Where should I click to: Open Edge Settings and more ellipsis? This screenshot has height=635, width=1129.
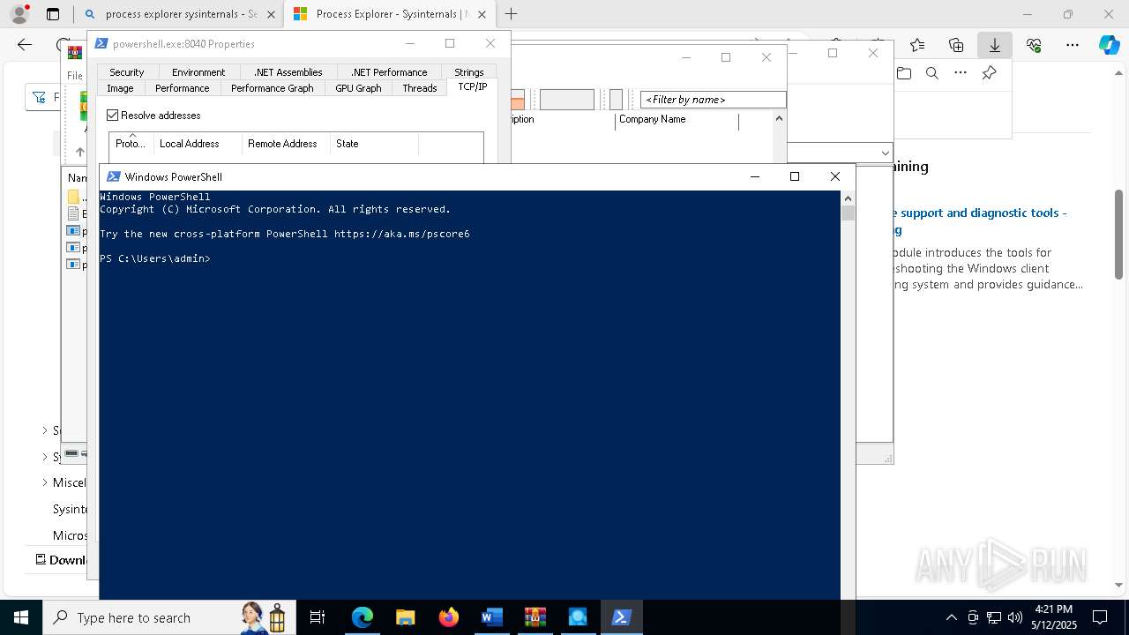1073,45
